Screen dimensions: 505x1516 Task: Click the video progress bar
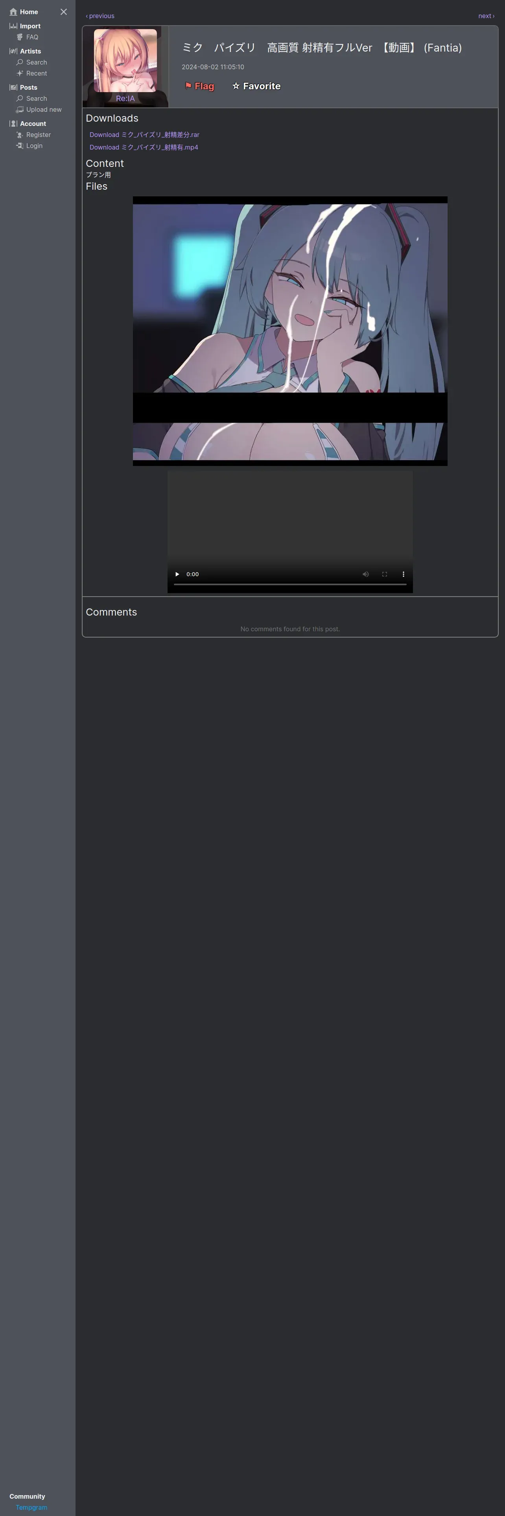pyautogui.click(x=290, y=584)
